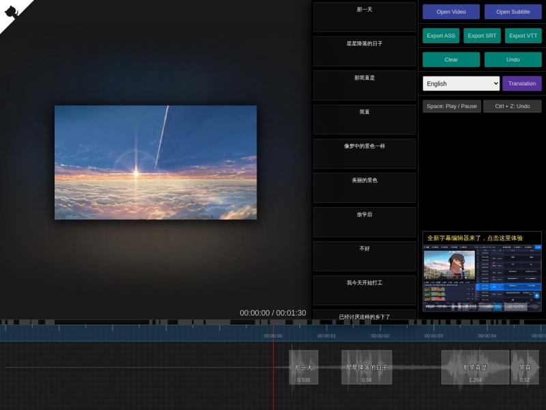This screenshot has height=410, width=546.
Task: Export subtitles as ASS
Action: point(441,36)
